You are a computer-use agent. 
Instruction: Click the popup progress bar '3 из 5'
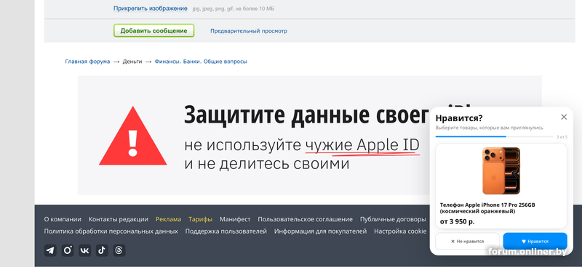coord(494,136)
